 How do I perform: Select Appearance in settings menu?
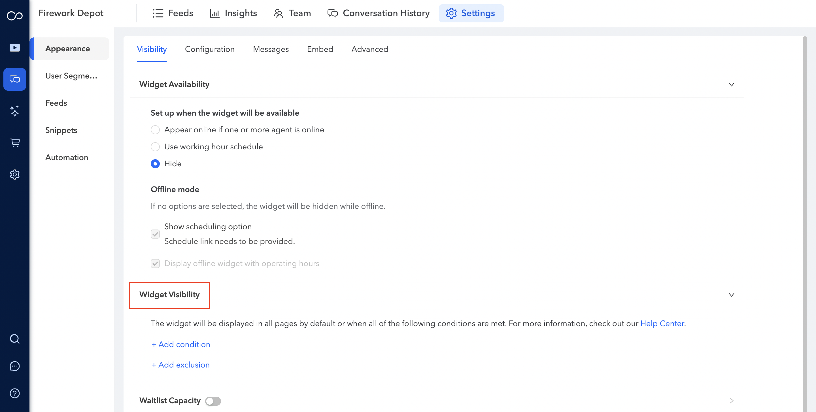pyautogui.click(x=70, y=49)
